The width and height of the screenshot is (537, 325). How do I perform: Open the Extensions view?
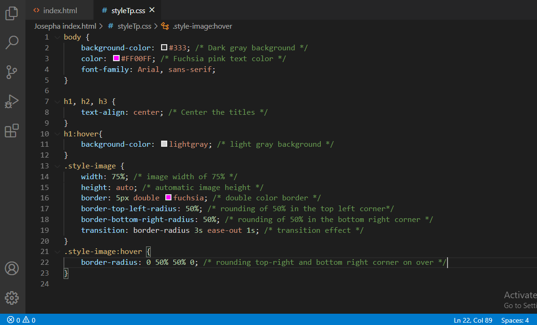(x=12, y=131)
